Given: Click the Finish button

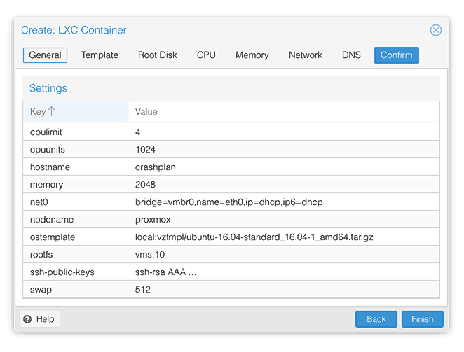Looking at the screenshot, I should click(x=422, y=319).
